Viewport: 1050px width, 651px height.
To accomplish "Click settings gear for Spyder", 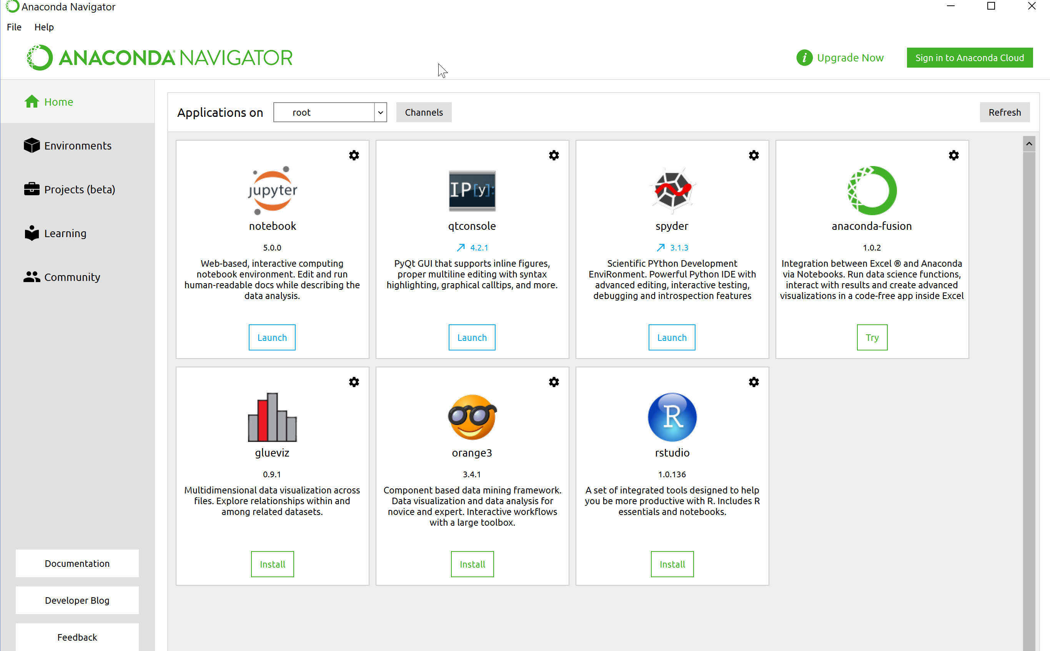I will tap(754, 155).
